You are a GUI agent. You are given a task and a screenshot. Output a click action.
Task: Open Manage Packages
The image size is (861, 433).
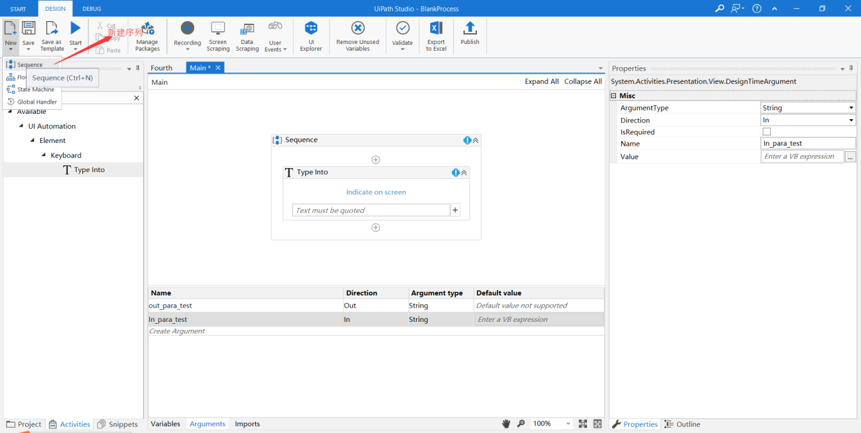pos(147,35)
